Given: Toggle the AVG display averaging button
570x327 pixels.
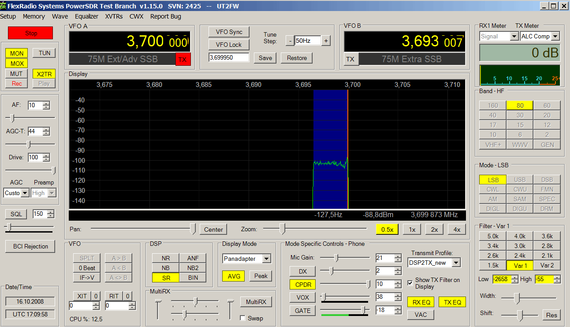Looking at the screenshot, I should coord(234,276).
